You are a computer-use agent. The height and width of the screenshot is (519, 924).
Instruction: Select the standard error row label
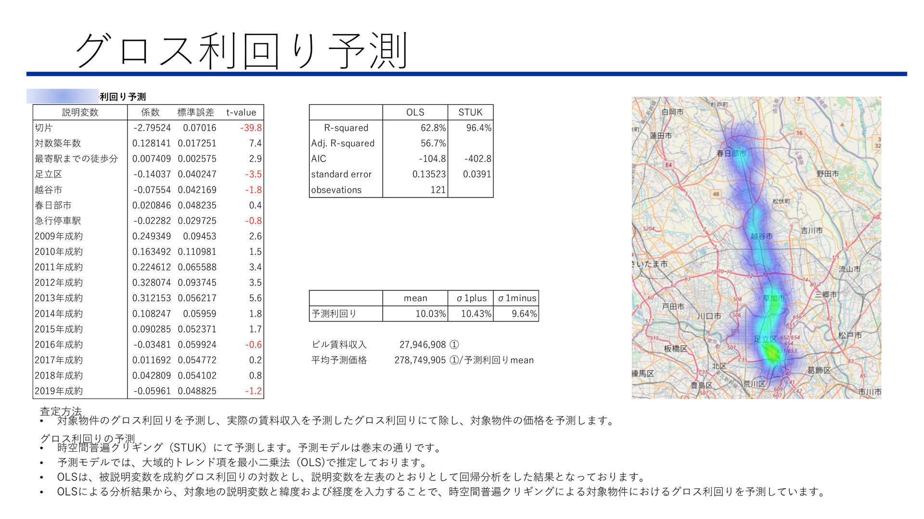tap(341, 174)
